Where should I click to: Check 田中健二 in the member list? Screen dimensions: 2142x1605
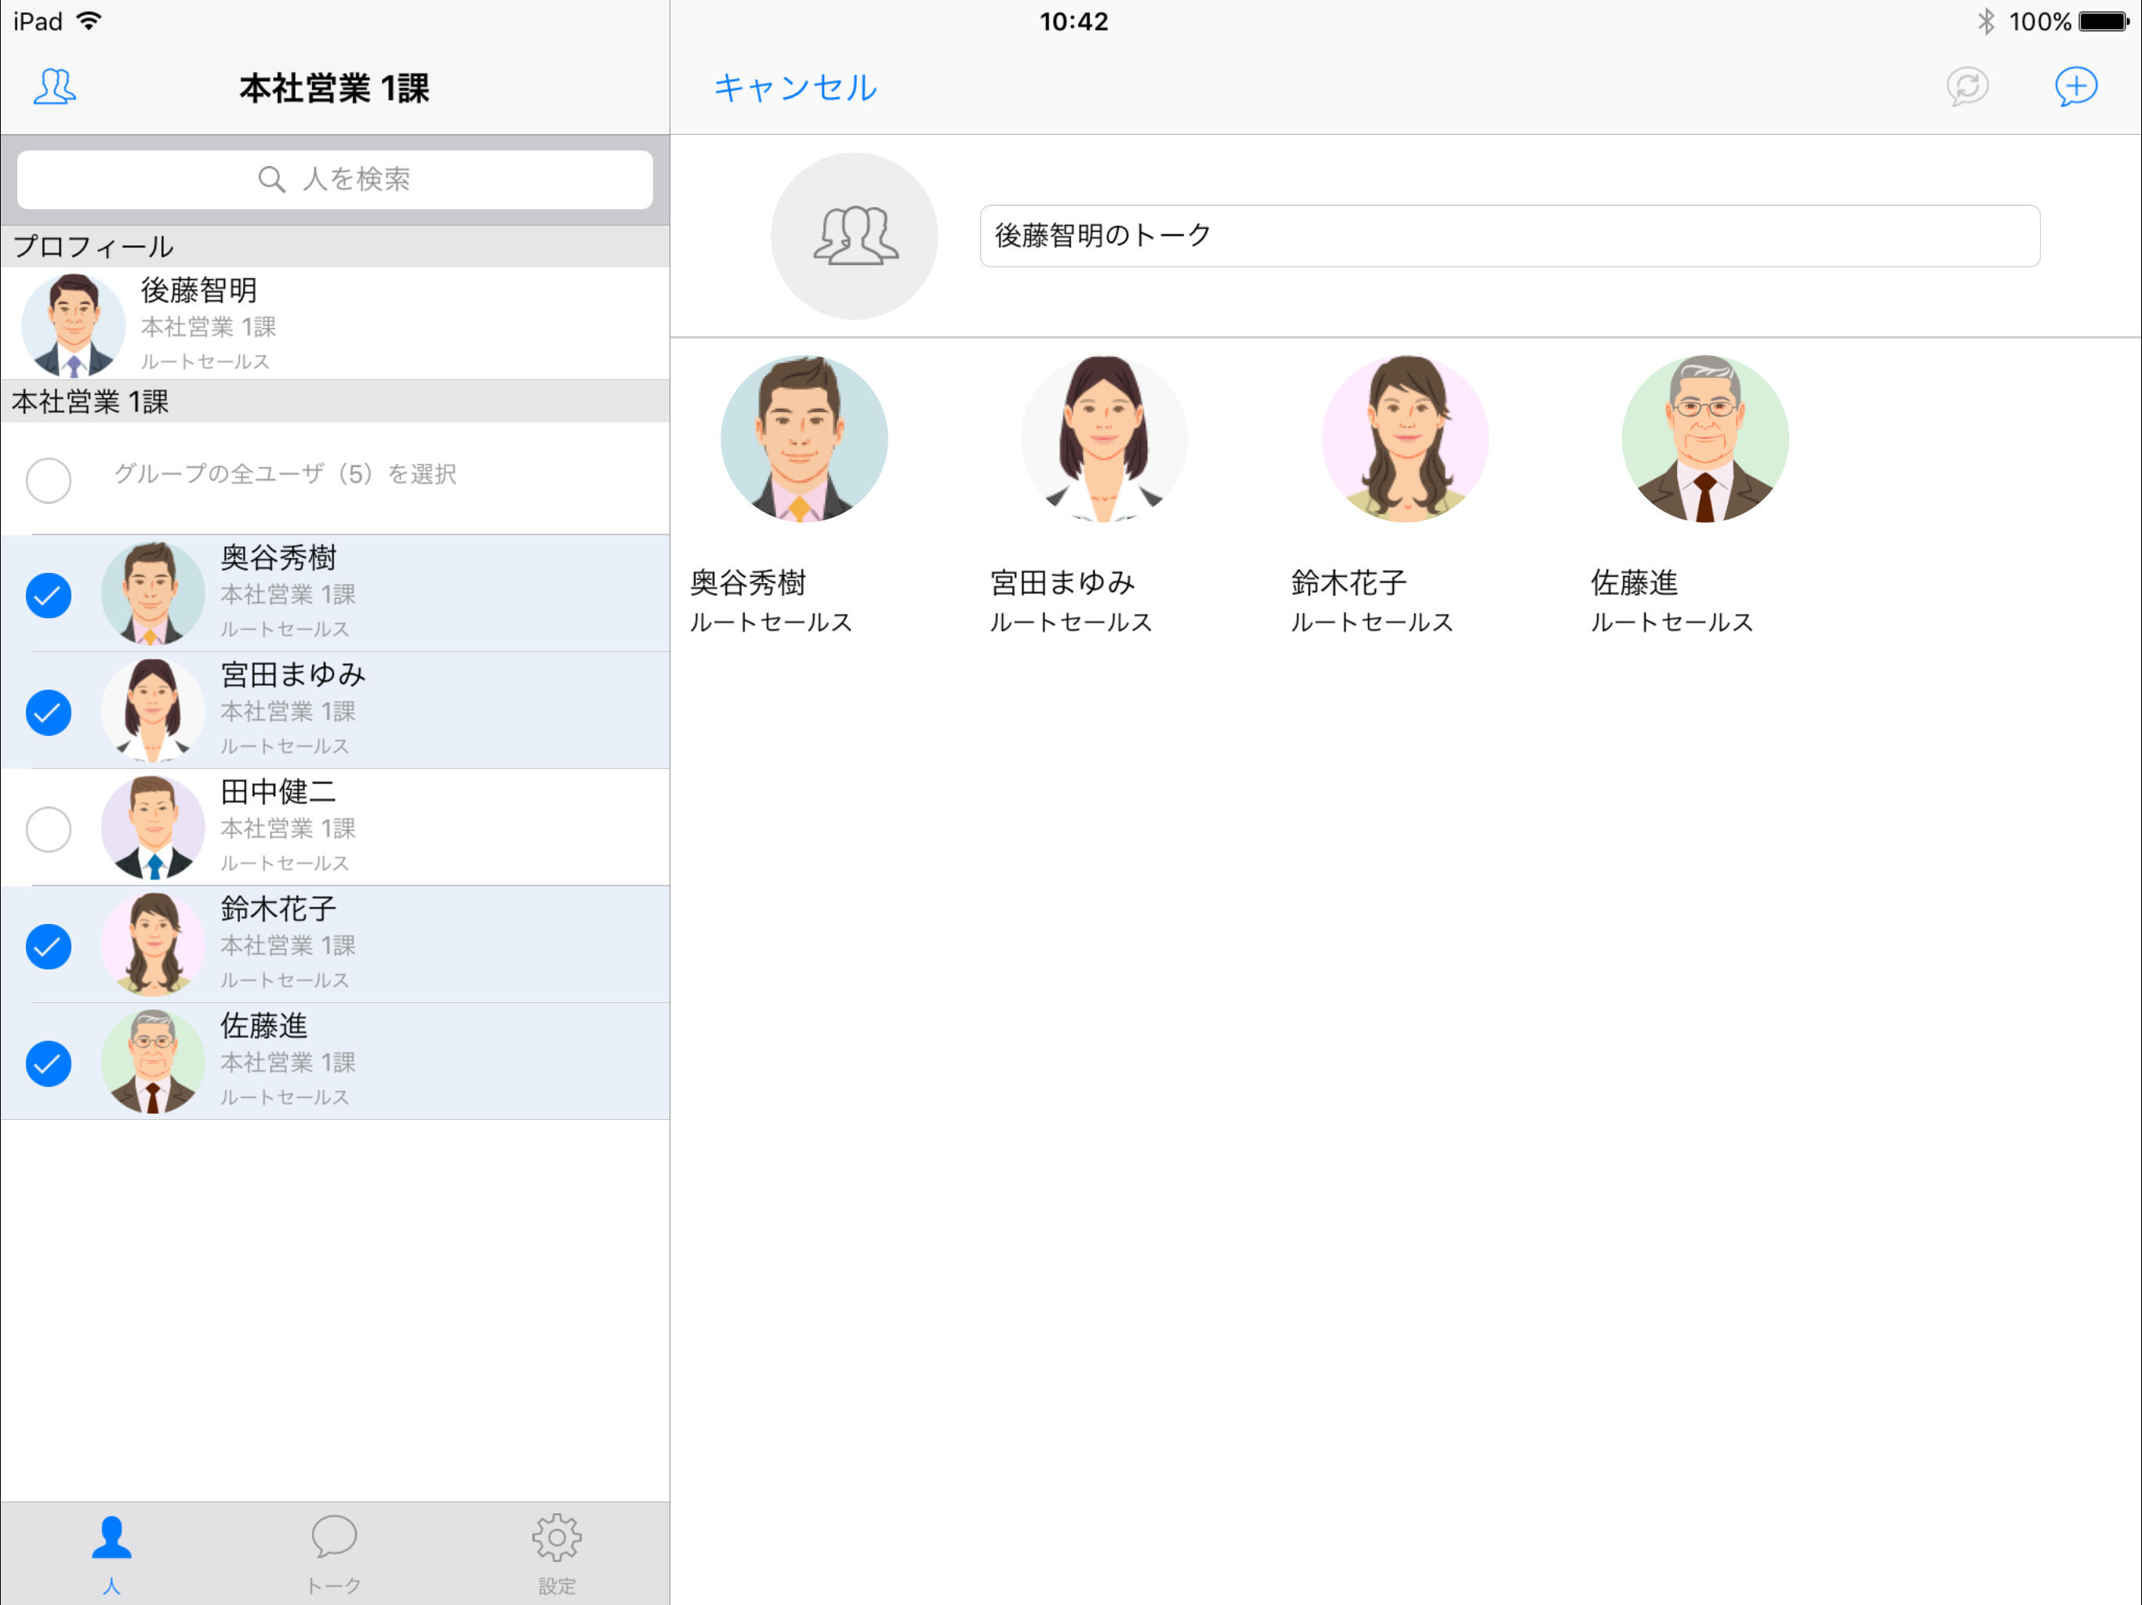point(49,830)
